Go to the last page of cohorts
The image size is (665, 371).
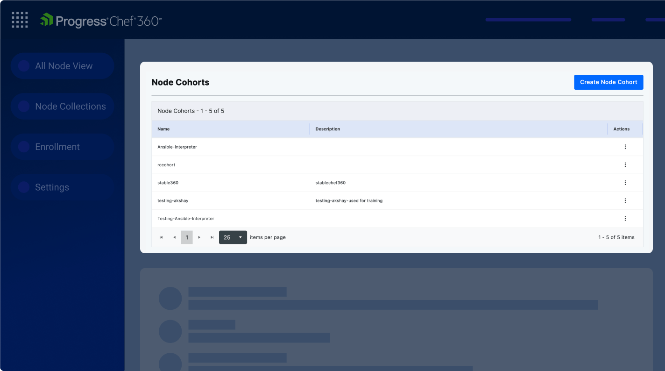[212, 237]
